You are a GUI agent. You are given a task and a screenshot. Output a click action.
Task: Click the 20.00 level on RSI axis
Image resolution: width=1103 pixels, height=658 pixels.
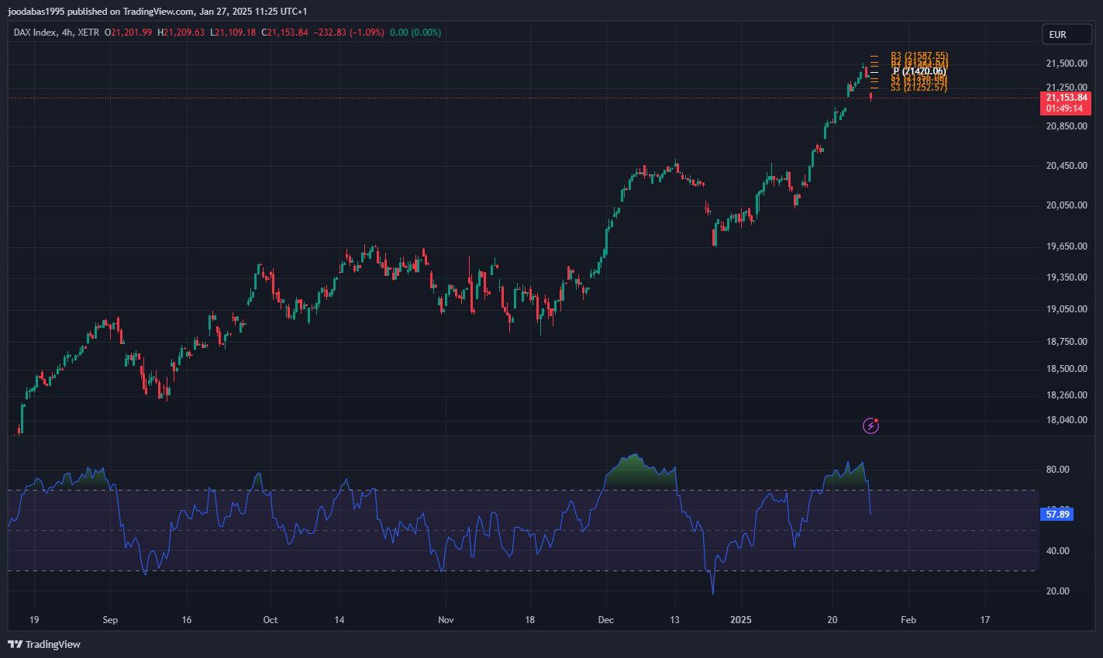(x=1057, y=591)
